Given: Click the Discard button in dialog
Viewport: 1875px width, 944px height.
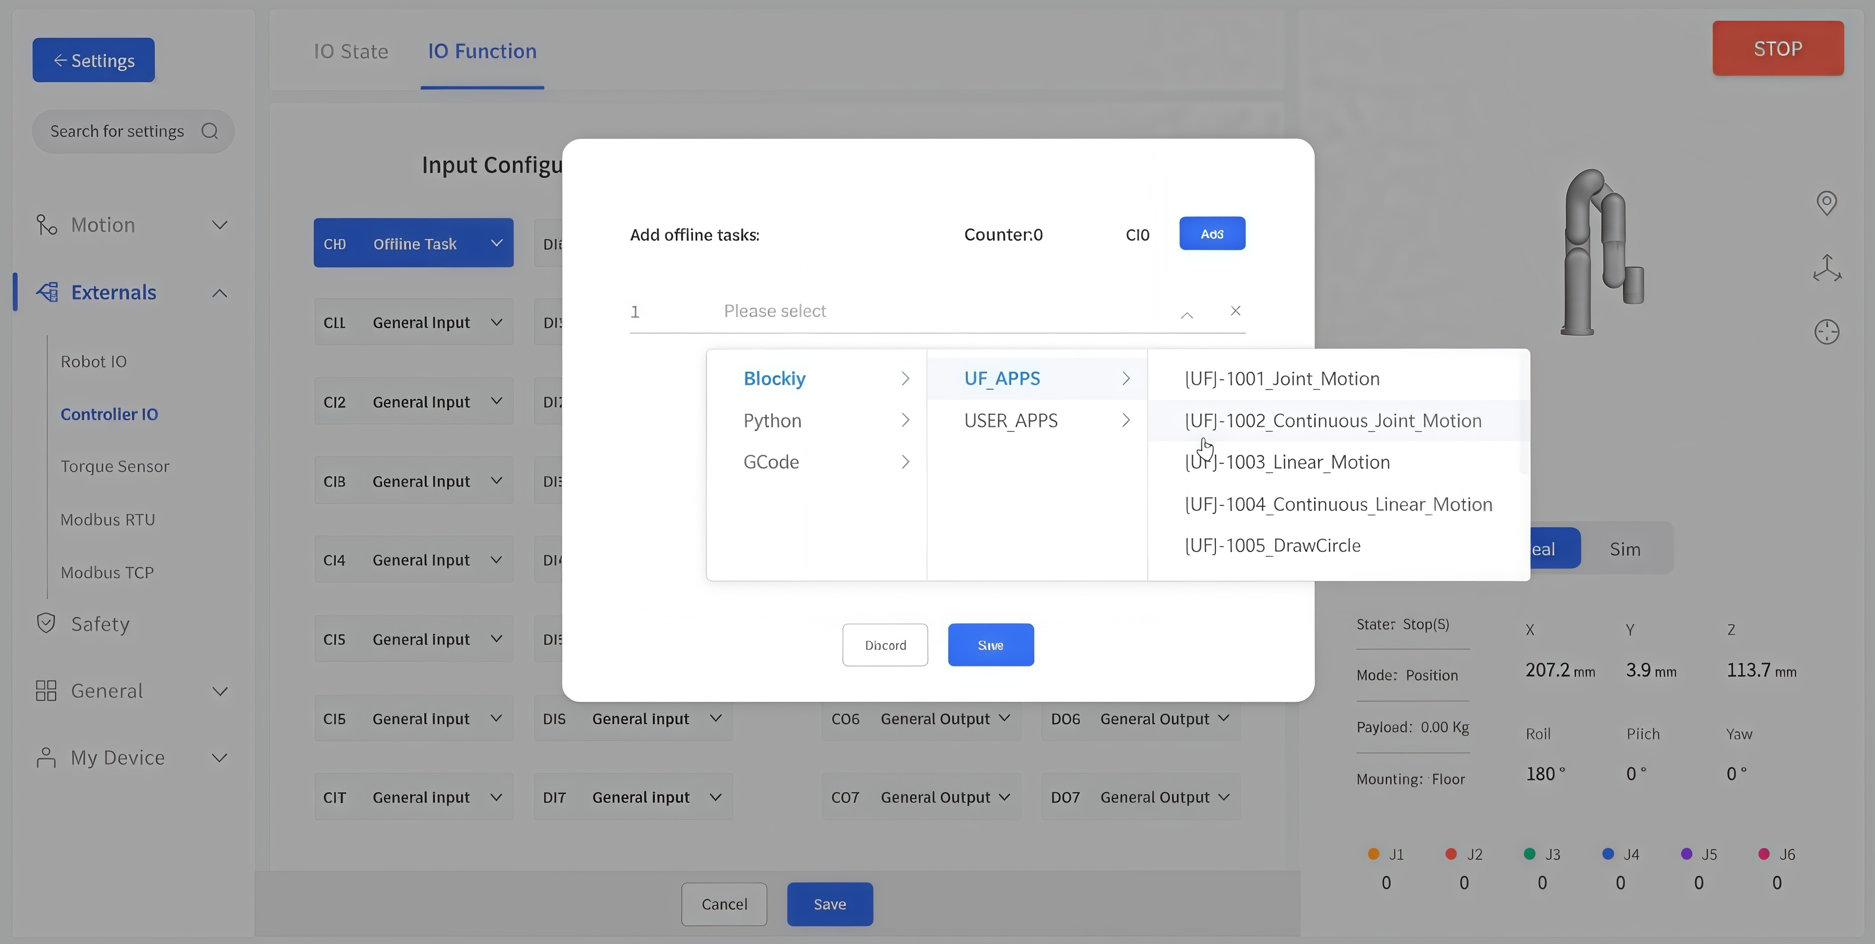Looking at the screenshot, I should (x=885, y=645).
